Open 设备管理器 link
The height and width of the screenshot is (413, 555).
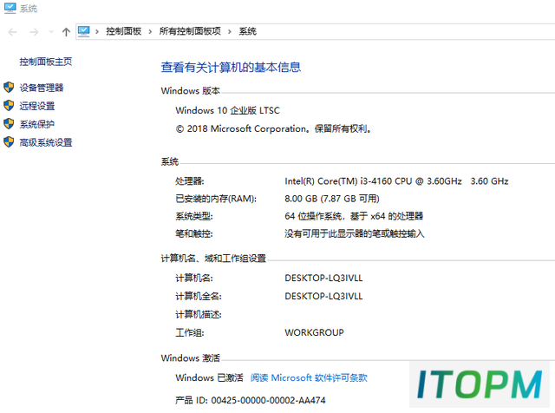[x=42, y=88]
